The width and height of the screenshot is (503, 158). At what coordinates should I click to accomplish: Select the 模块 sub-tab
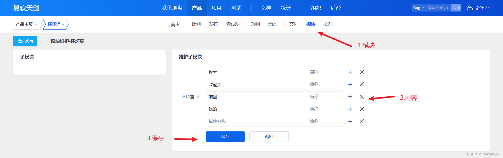311,24
